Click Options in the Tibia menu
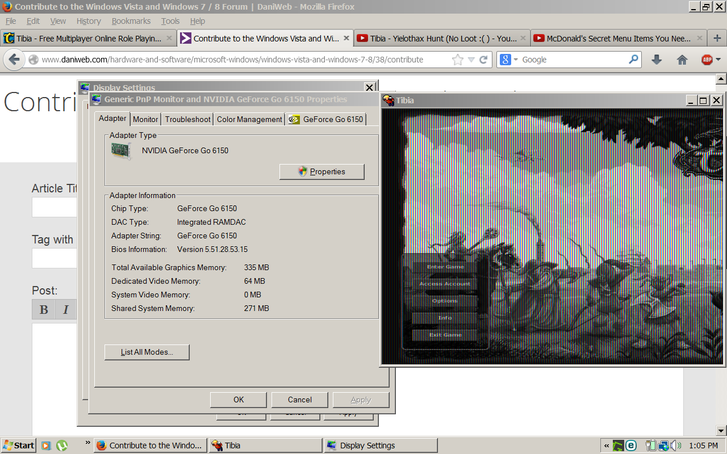The height and width of the screenshot is (454, 727). pos(445,301)
